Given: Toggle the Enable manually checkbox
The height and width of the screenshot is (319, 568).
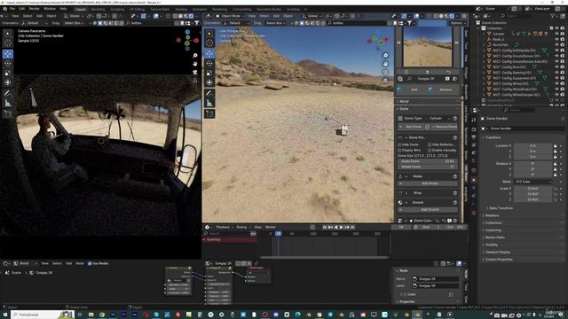Looking at the screenshot, I should tap(430, 150).
